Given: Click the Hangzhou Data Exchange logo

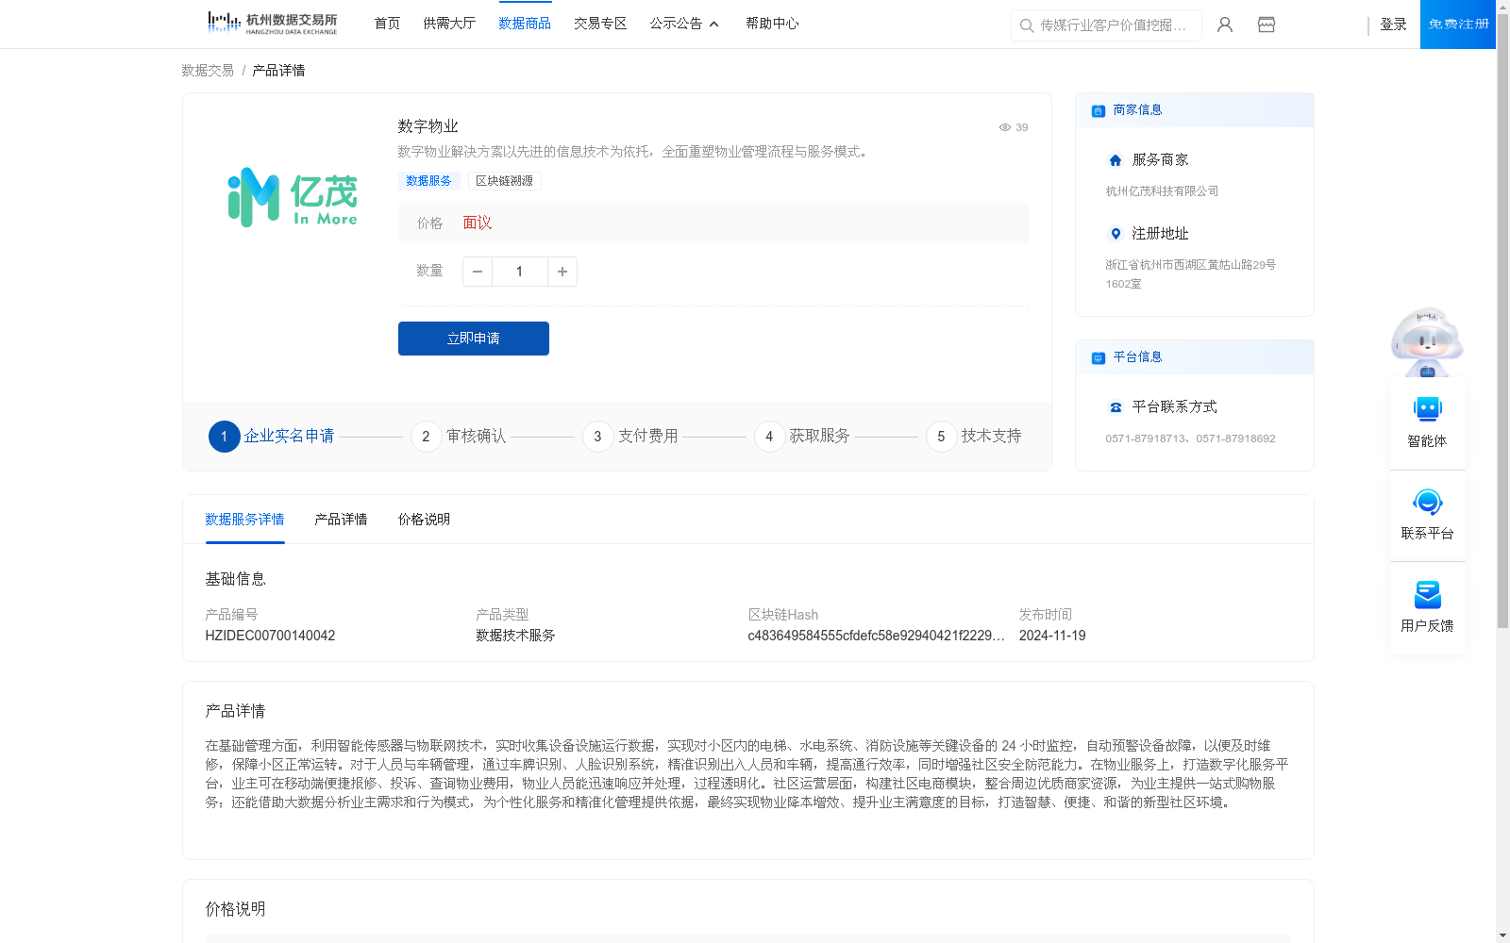Looking at the screenshot, I should [272, 24].
